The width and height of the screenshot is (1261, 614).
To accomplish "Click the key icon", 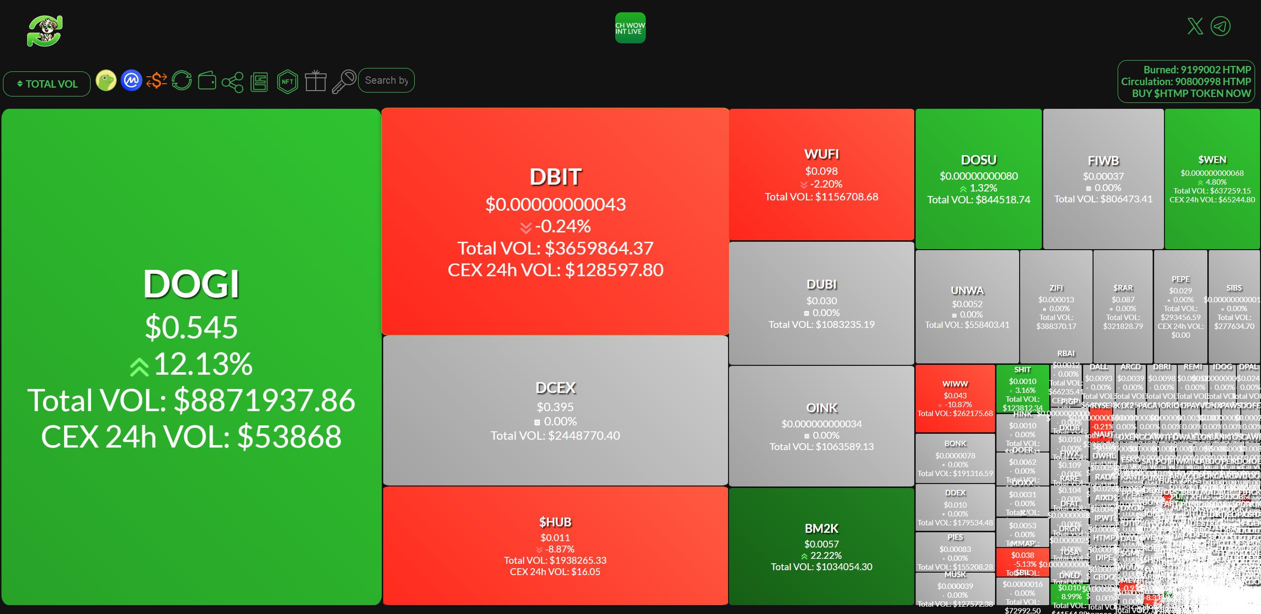I will [344, 82].
